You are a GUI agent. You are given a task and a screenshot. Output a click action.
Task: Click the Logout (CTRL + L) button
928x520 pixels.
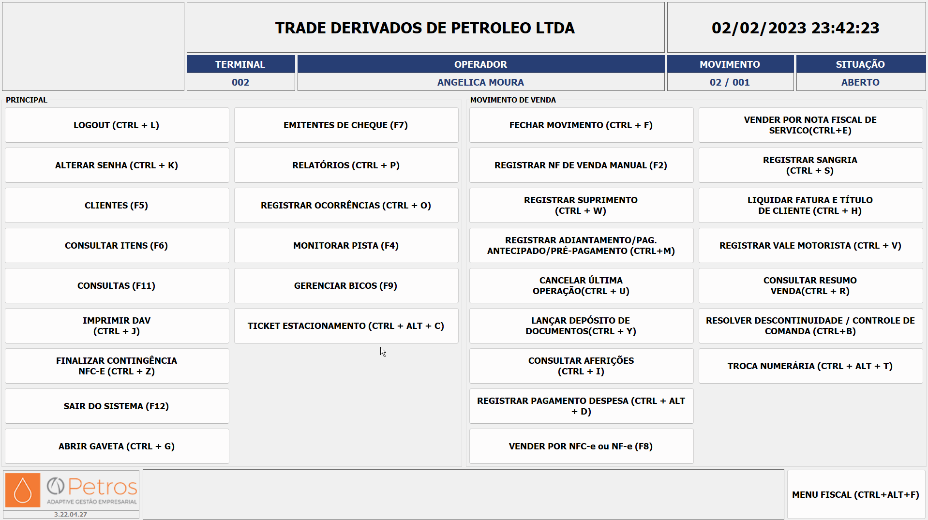click(117, 125)
